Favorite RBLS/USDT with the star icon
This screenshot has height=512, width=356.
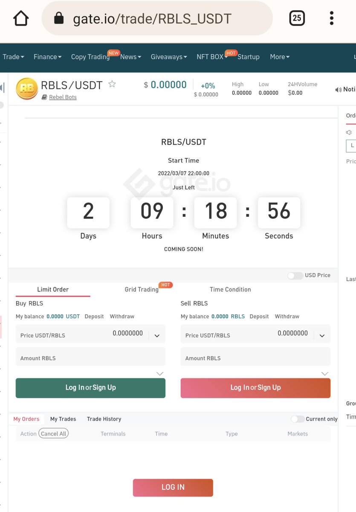coord(112,84)
